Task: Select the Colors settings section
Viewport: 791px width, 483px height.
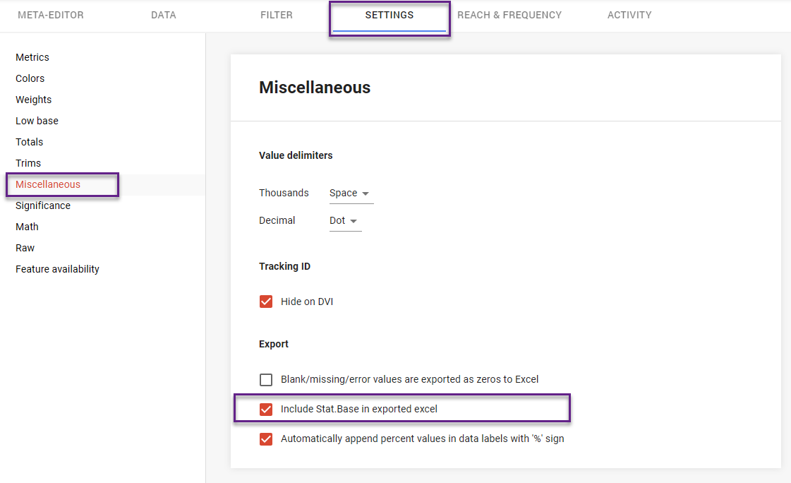Action: coord(30,78)
